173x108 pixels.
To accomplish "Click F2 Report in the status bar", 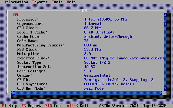I will click(31, 106).
